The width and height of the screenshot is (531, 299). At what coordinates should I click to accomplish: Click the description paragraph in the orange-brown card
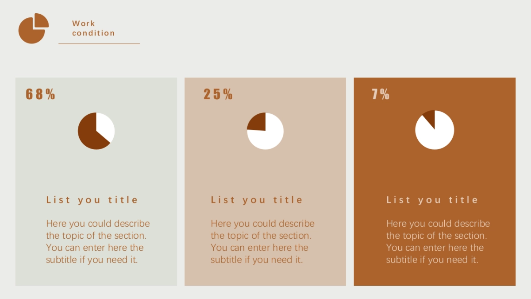click(438, 241)
